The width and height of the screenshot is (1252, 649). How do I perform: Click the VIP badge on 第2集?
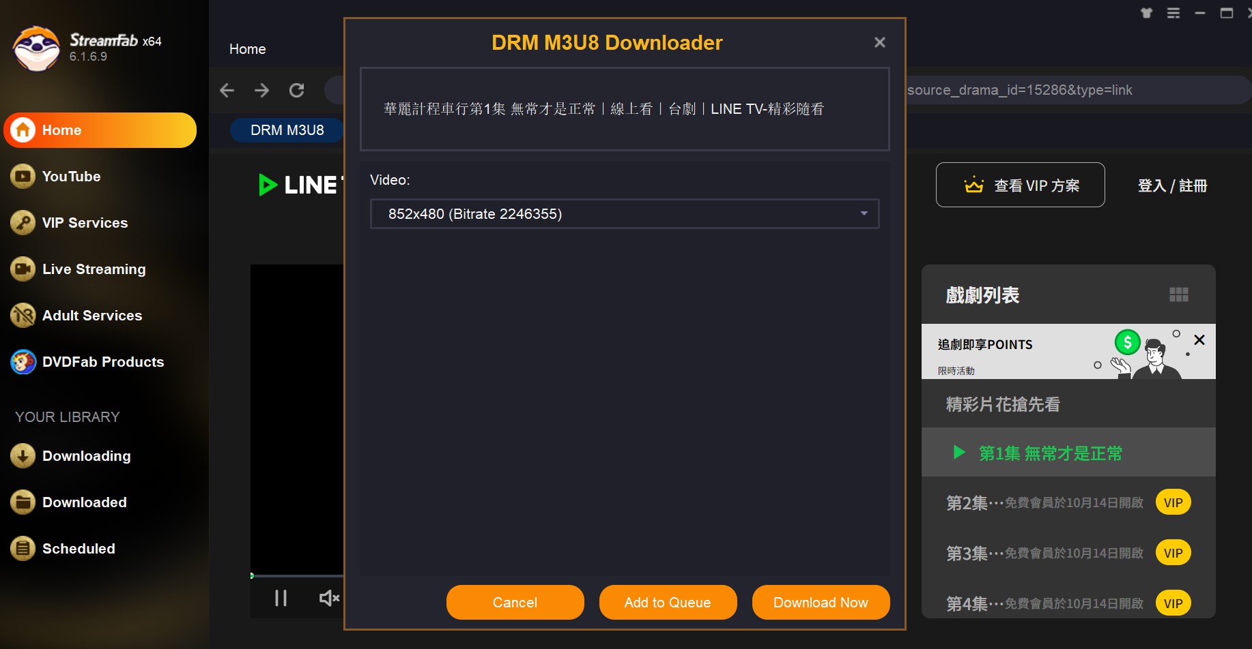1173,502
